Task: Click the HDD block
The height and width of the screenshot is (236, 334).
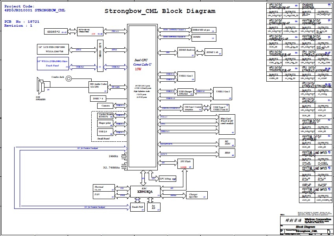Action: 227,153
